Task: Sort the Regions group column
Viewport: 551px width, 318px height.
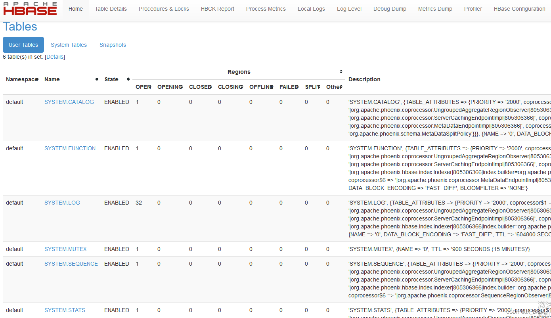Action: coord(340,71)
